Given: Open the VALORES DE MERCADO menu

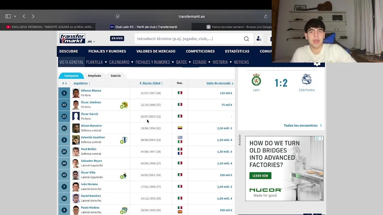Looking at the screenshot, I should point(156,51).
